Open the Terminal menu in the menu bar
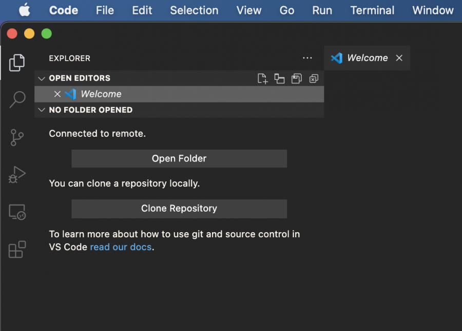 pyautogui.click(x=372, y=10)
